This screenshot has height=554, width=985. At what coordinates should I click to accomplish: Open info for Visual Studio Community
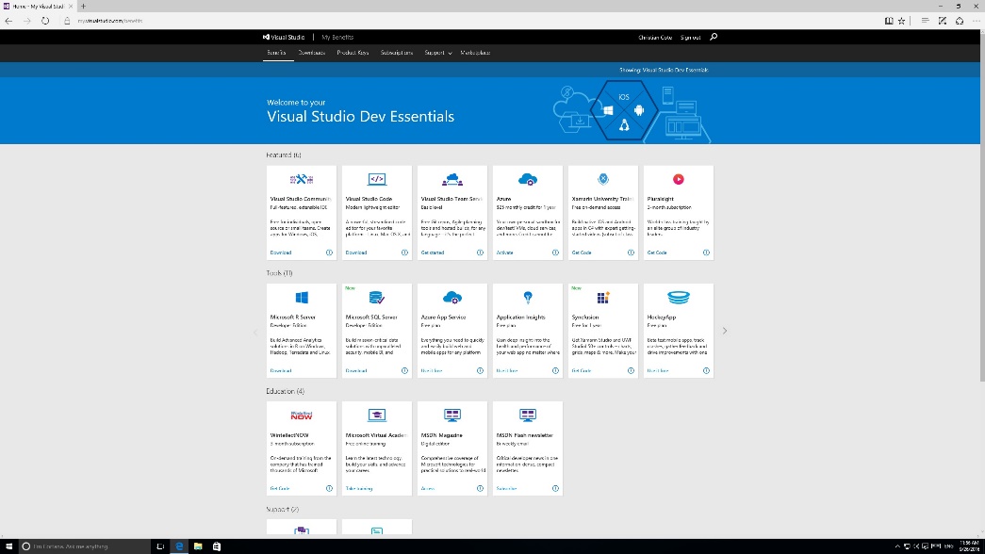click(329, 253)
